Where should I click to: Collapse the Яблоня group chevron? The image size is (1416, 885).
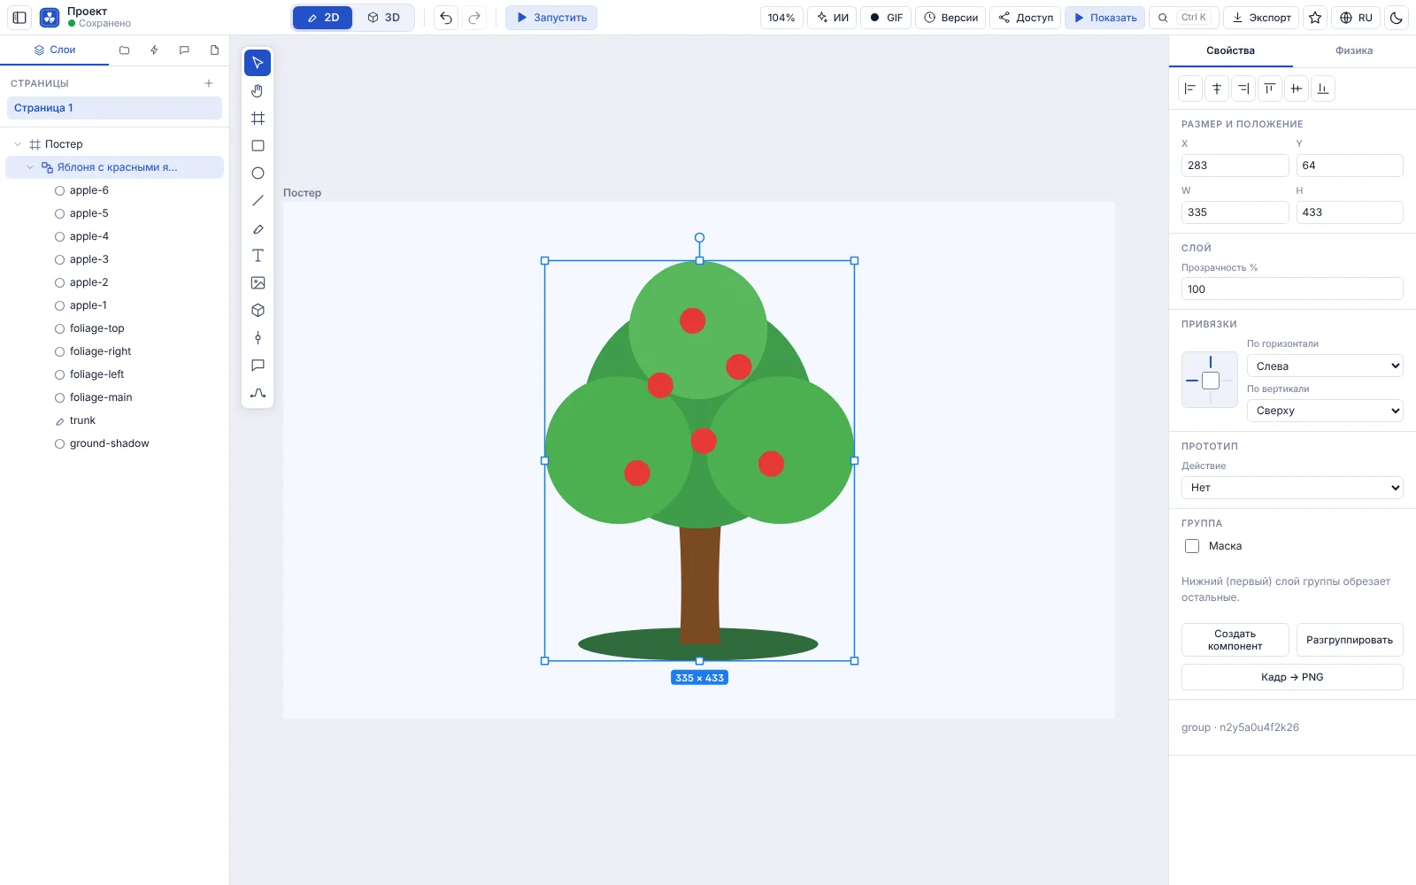coord(30,167)
